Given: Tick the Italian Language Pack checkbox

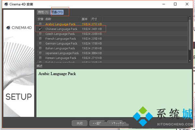Looking at the screenshot, I should click(40, 48).
